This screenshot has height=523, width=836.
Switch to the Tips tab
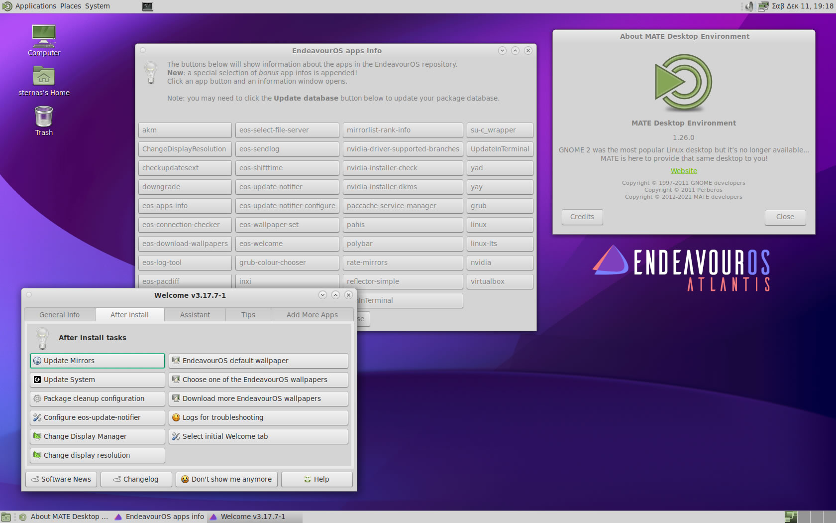point(248,315)
